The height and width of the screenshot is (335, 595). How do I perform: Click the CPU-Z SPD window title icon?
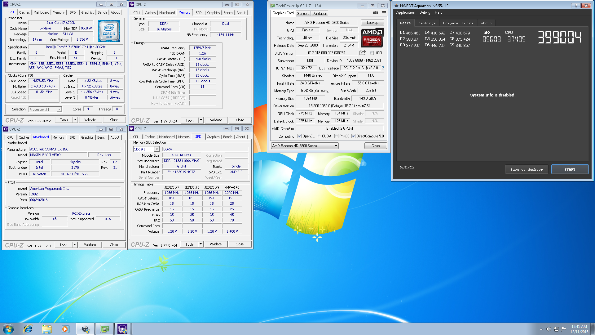click(131, 128)
